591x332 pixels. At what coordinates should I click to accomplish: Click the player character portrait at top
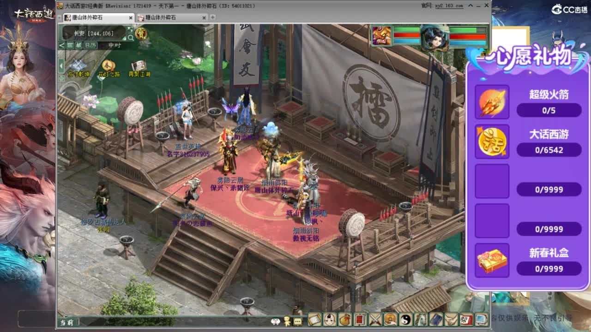[434, 38]
